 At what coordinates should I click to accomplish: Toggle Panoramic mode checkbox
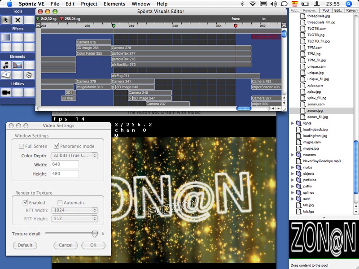(57, 146)
